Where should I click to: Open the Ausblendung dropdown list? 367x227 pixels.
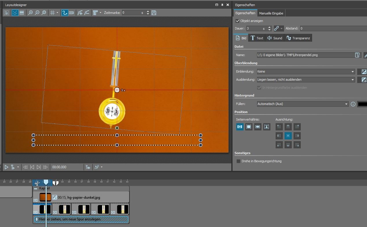[306, 80]
